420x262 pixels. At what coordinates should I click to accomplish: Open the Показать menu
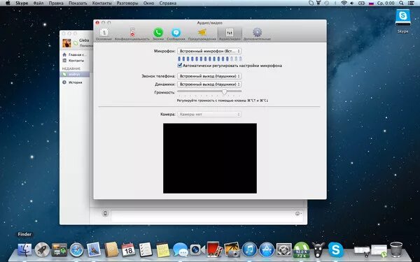78,3
